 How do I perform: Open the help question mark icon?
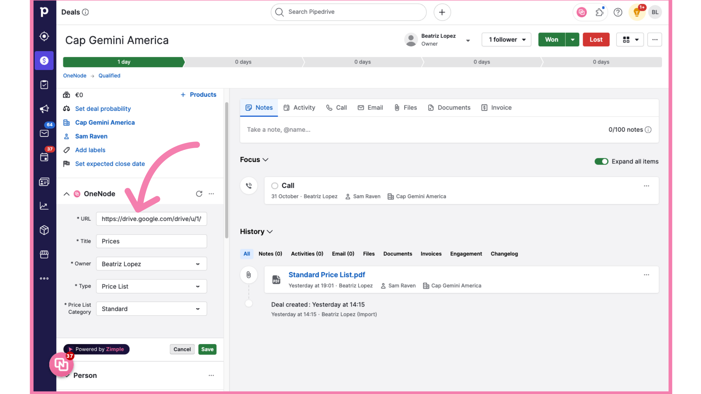(x=618, y=12)
